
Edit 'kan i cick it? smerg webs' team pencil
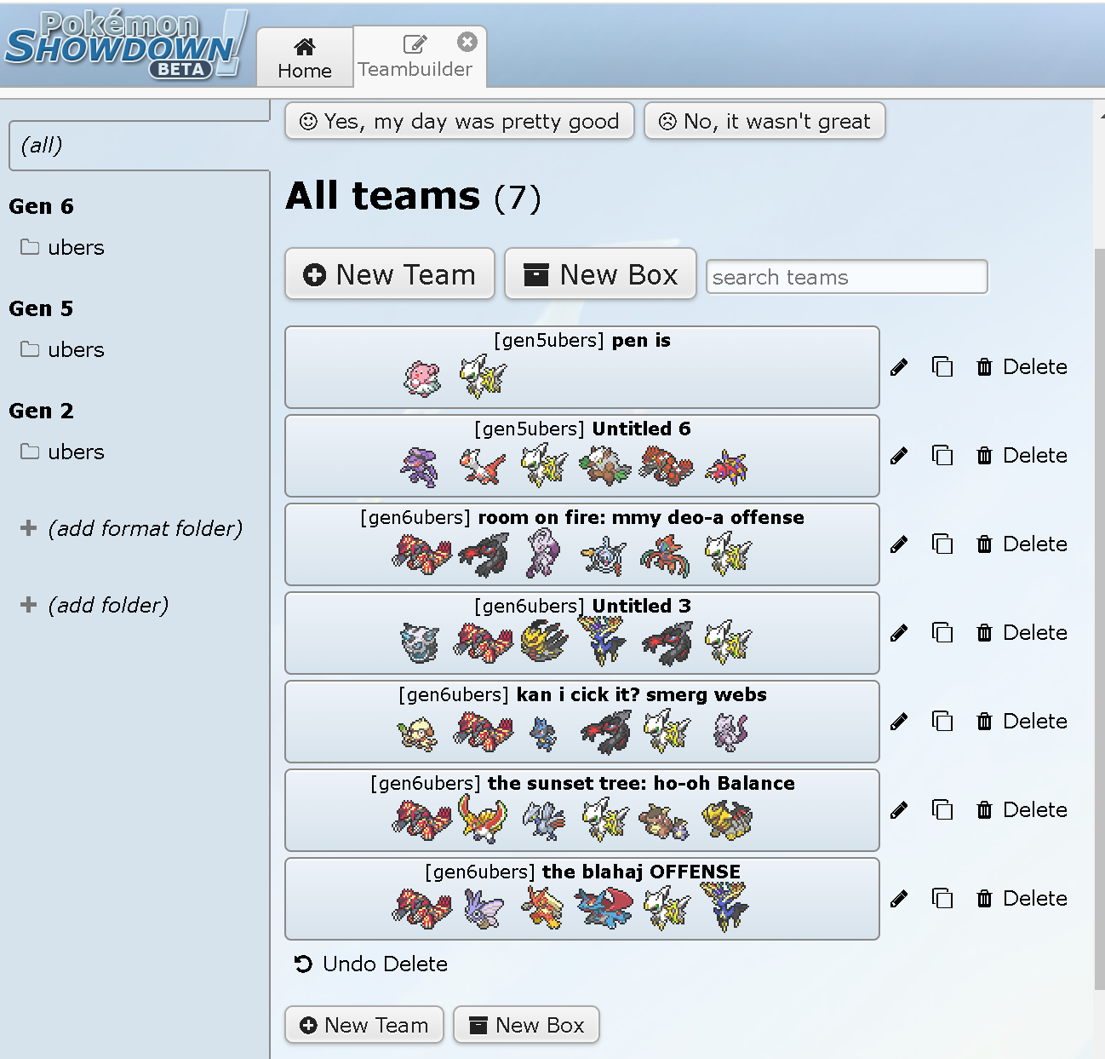(899, 722)
